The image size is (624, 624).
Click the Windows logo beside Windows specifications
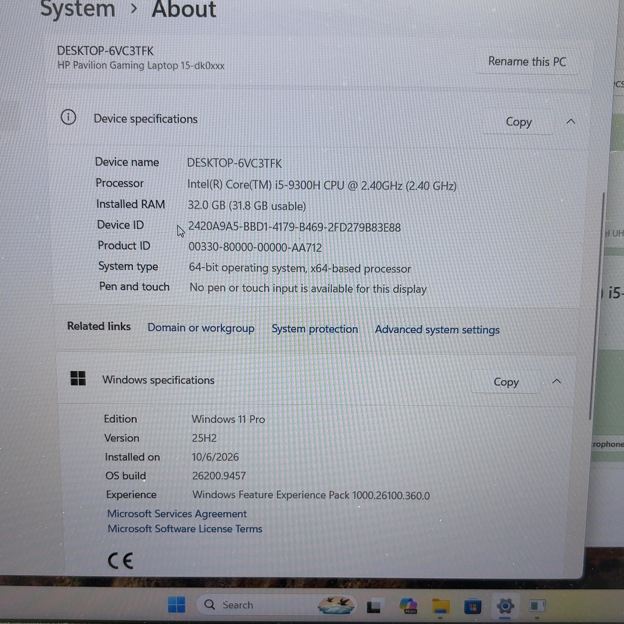pyautogui.click(x=78, y=378)
